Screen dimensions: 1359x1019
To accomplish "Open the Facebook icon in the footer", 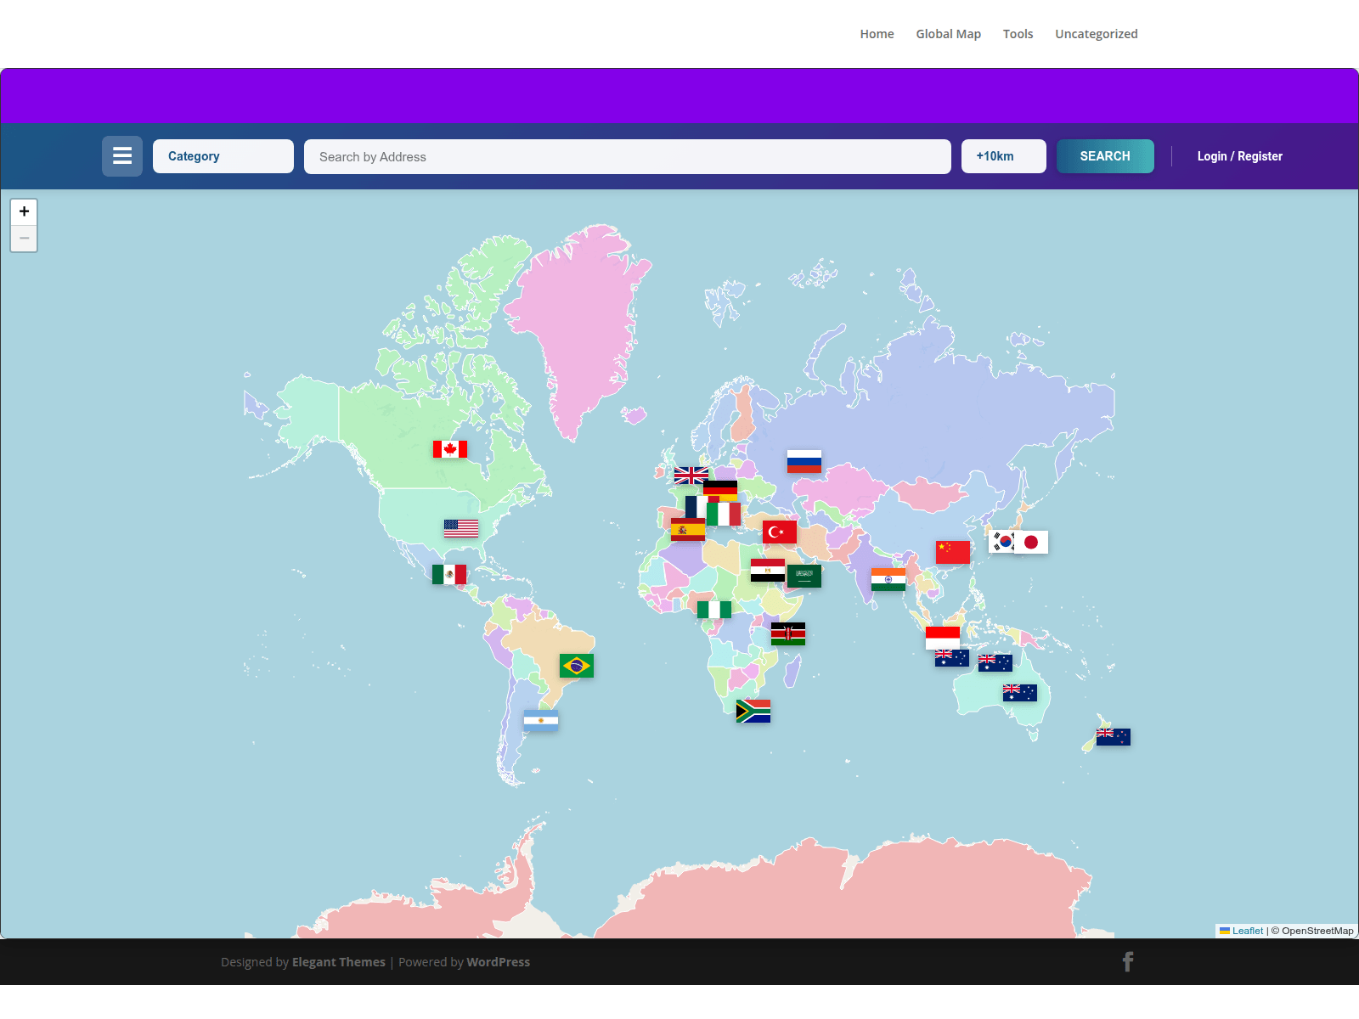I will click(1128, 962).
